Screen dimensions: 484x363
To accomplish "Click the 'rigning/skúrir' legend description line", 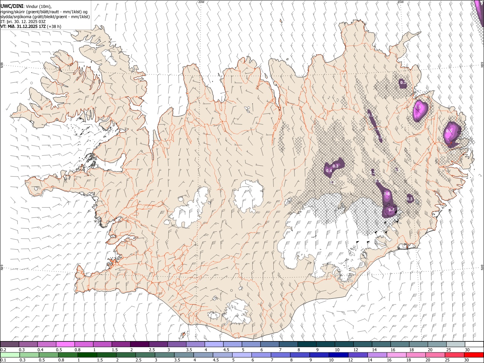I will pos(44,12).
